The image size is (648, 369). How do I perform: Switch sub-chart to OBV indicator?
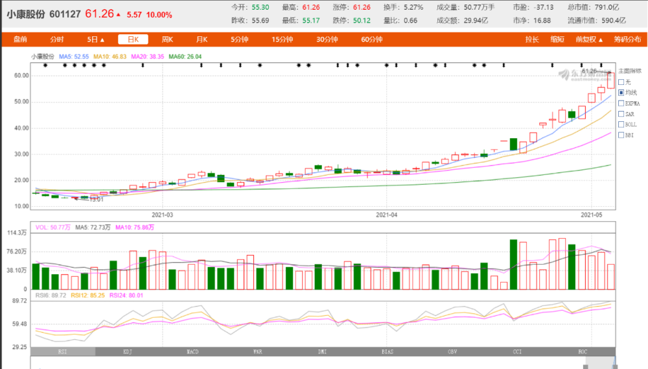452,351
